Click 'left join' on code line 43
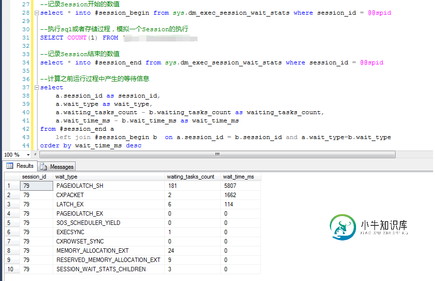The image size is (435, 281). (73, 137)
